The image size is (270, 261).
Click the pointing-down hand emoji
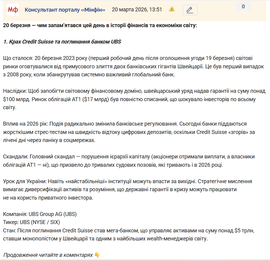tap(97, 255)
